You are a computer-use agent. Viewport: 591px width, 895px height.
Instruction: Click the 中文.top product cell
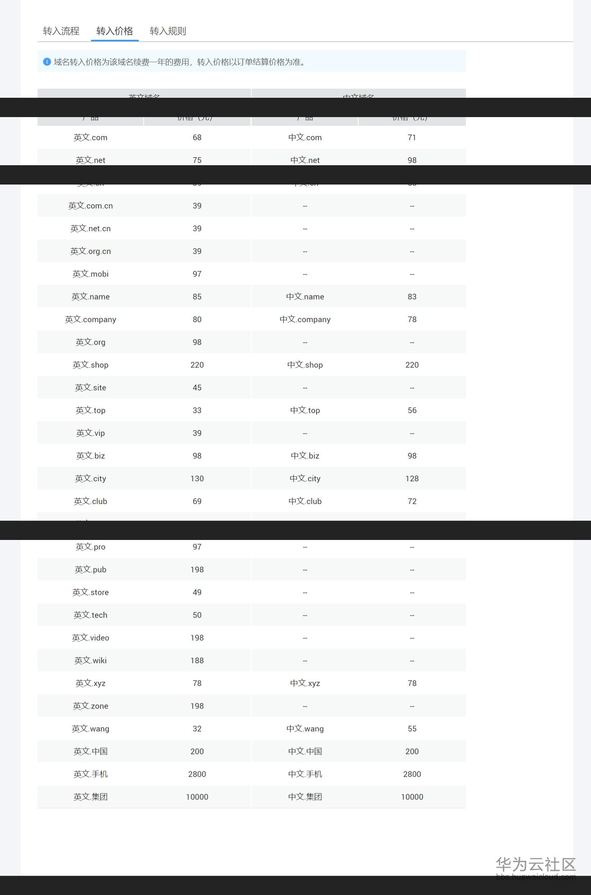tap(305, 410)
